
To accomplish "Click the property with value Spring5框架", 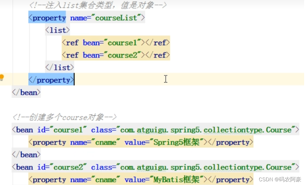I will click(141, 142).
